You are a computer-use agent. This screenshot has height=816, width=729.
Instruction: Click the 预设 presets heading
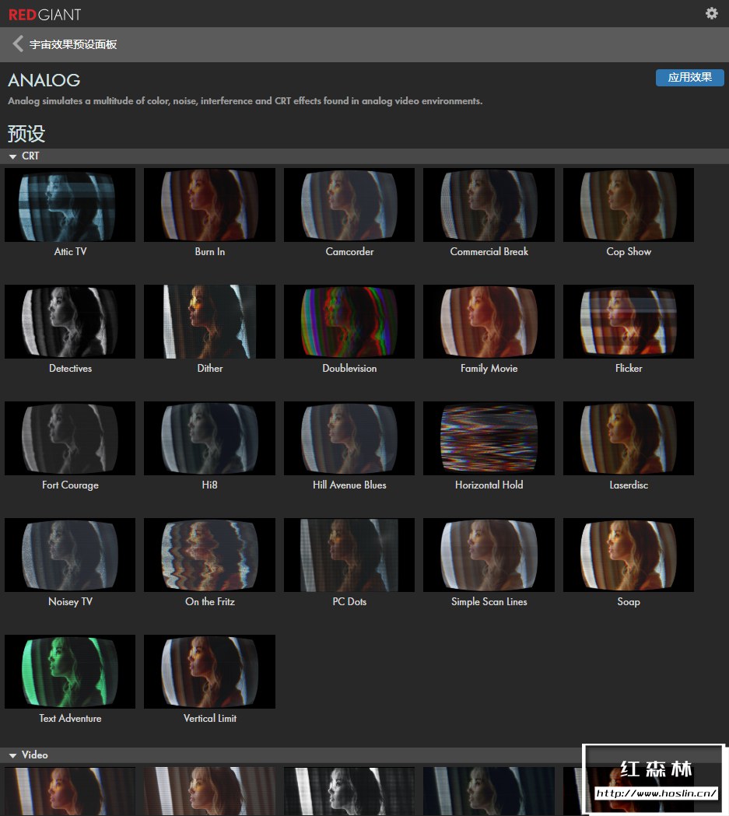(x=26, y=134)
